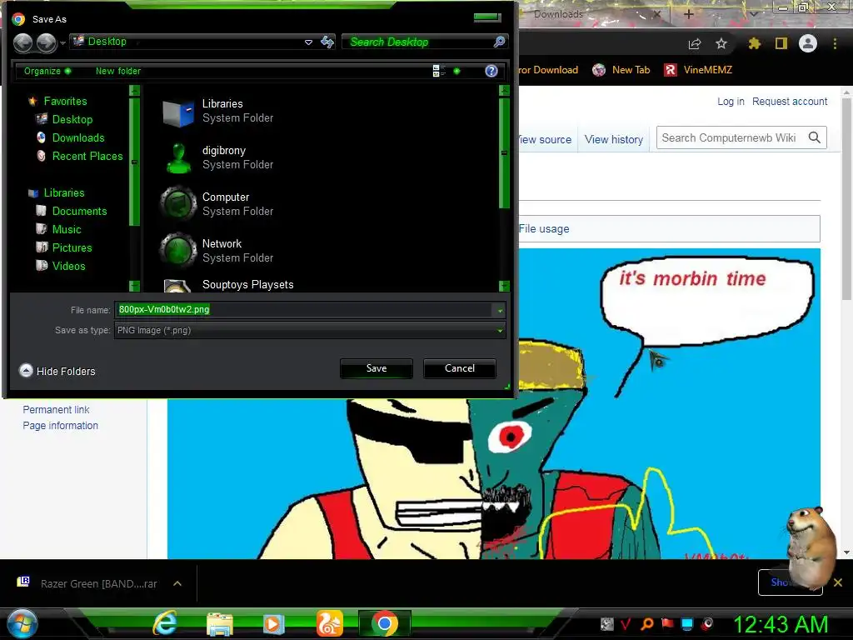
Task: Click the Save button
Action: [377, 368]
